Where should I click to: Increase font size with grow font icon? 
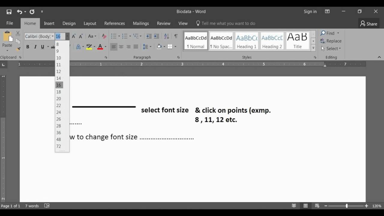[73, 36]
